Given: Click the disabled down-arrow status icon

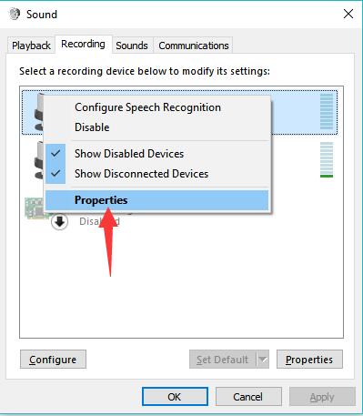Looking at the screenshot, I should (59, 222).
